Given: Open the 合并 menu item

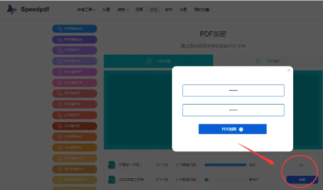Looking at the screenshot, I should point(169,10).
